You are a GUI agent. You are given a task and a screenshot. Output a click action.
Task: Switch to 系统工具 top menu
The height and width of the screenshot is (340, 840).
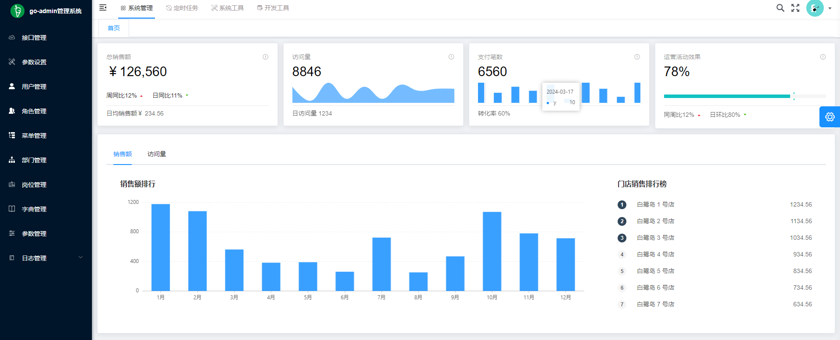[228, 8]
